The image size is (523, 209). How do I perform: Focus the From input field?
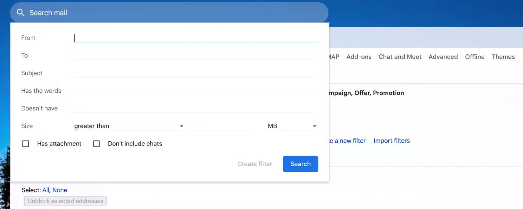coord(196,38)
